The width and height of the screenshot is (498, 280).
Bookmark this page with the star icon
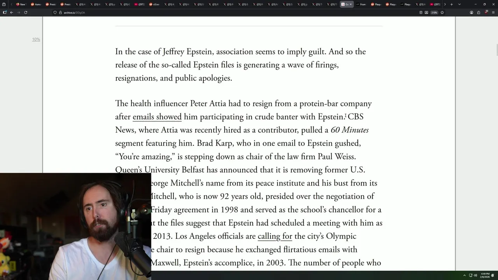[442, 12]
